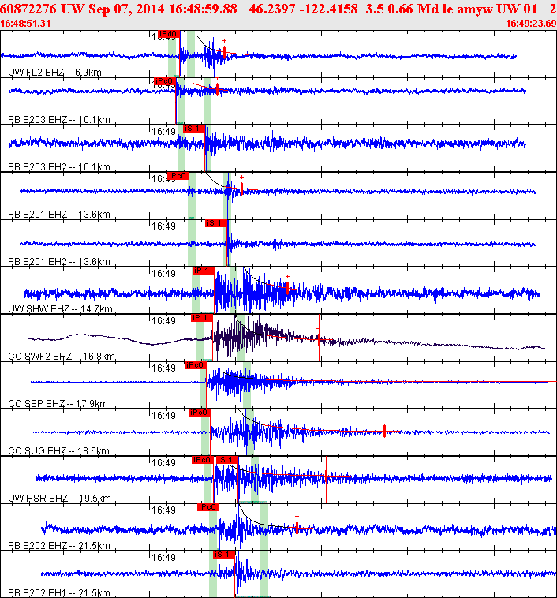Click the red coda end marker on UW SHW EHZ trace
The image size is (557, 598).
[287, 288]
